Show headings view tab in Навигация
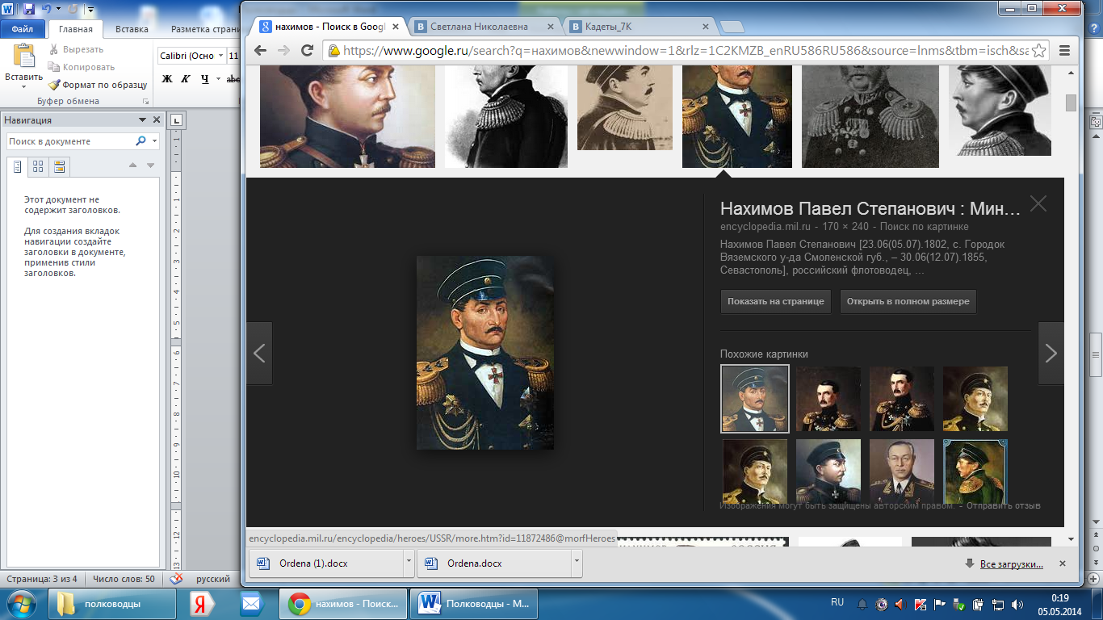The height and width of the screenshot is (620, 1103). pos(17,166)
